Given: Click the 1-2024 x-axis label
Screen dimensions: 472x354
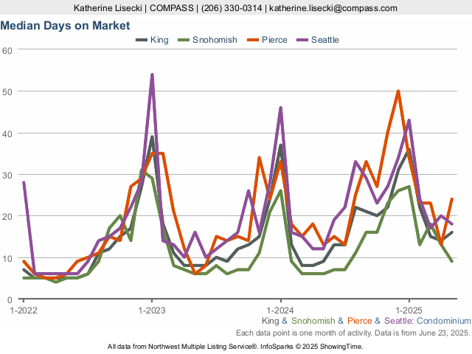Looking at the screenshot, I should point(280,310).
